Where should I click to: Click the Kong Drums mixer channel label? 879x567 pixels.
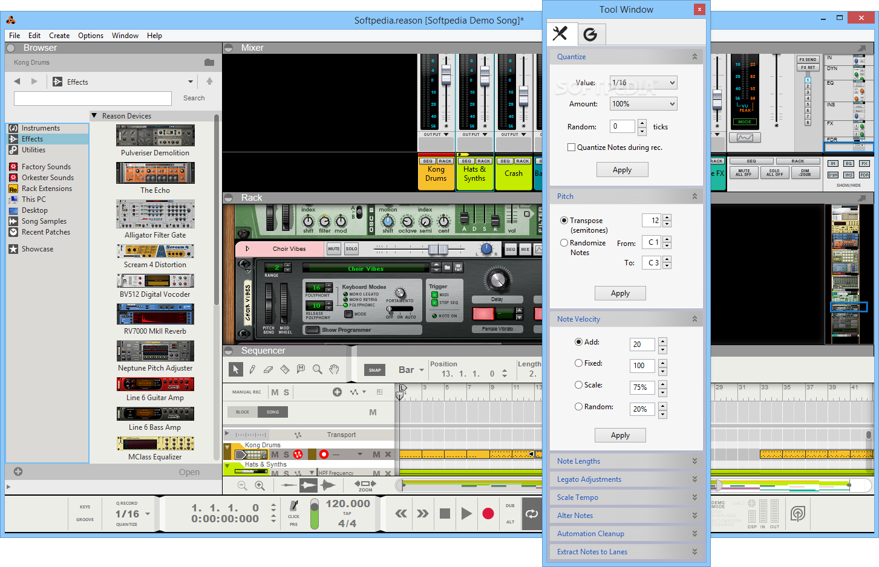[436, 174]
